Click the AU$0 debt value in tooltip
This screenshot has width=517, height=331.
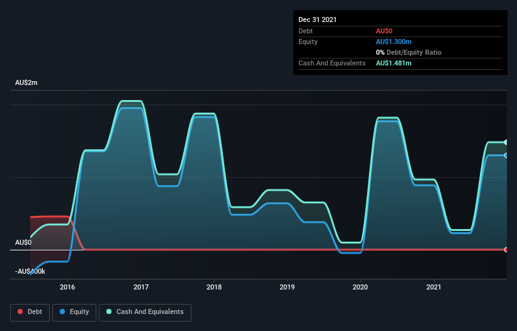click(x=384, y=31)
